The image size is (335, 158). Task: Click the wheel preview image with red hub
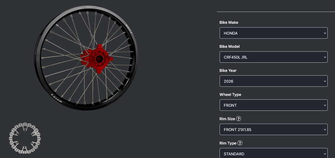(x=86, y=58)
